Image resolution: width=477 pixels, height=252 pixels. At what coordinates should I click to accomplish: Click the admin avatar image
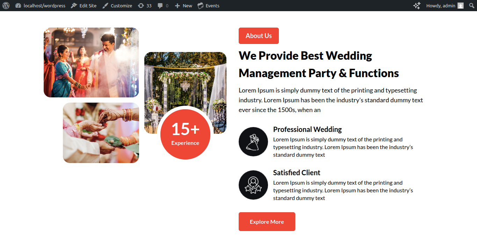(x=461, y=6)
